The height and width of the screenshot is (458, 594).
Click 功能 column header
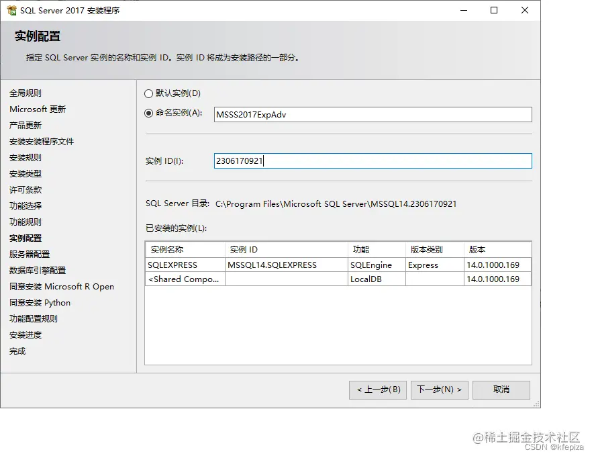tap(377, 249)
